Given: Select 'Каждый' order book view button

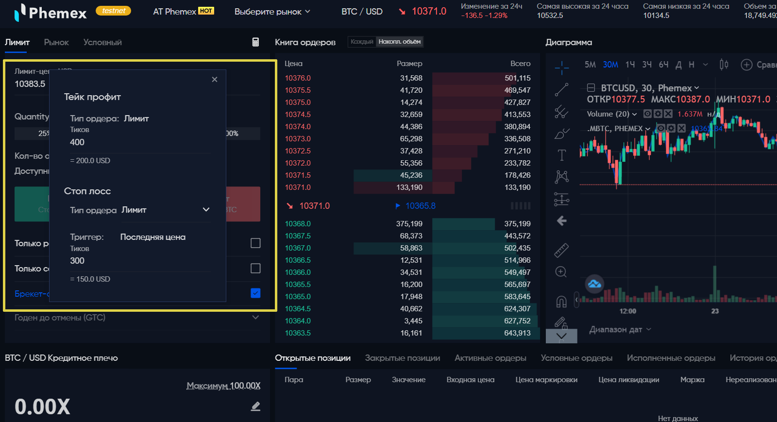Looking at the screenshot, I should pyautogui.click(x=362, y=42).
